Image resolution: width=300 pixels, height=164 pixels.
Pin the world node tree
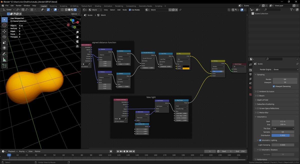[x=180, y=10]
